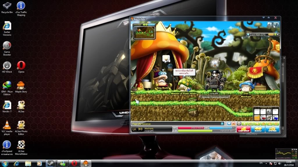Use the gray weapon quick slot
The width and height of the screenshot is (298, 167).
[x=269, y=118]
